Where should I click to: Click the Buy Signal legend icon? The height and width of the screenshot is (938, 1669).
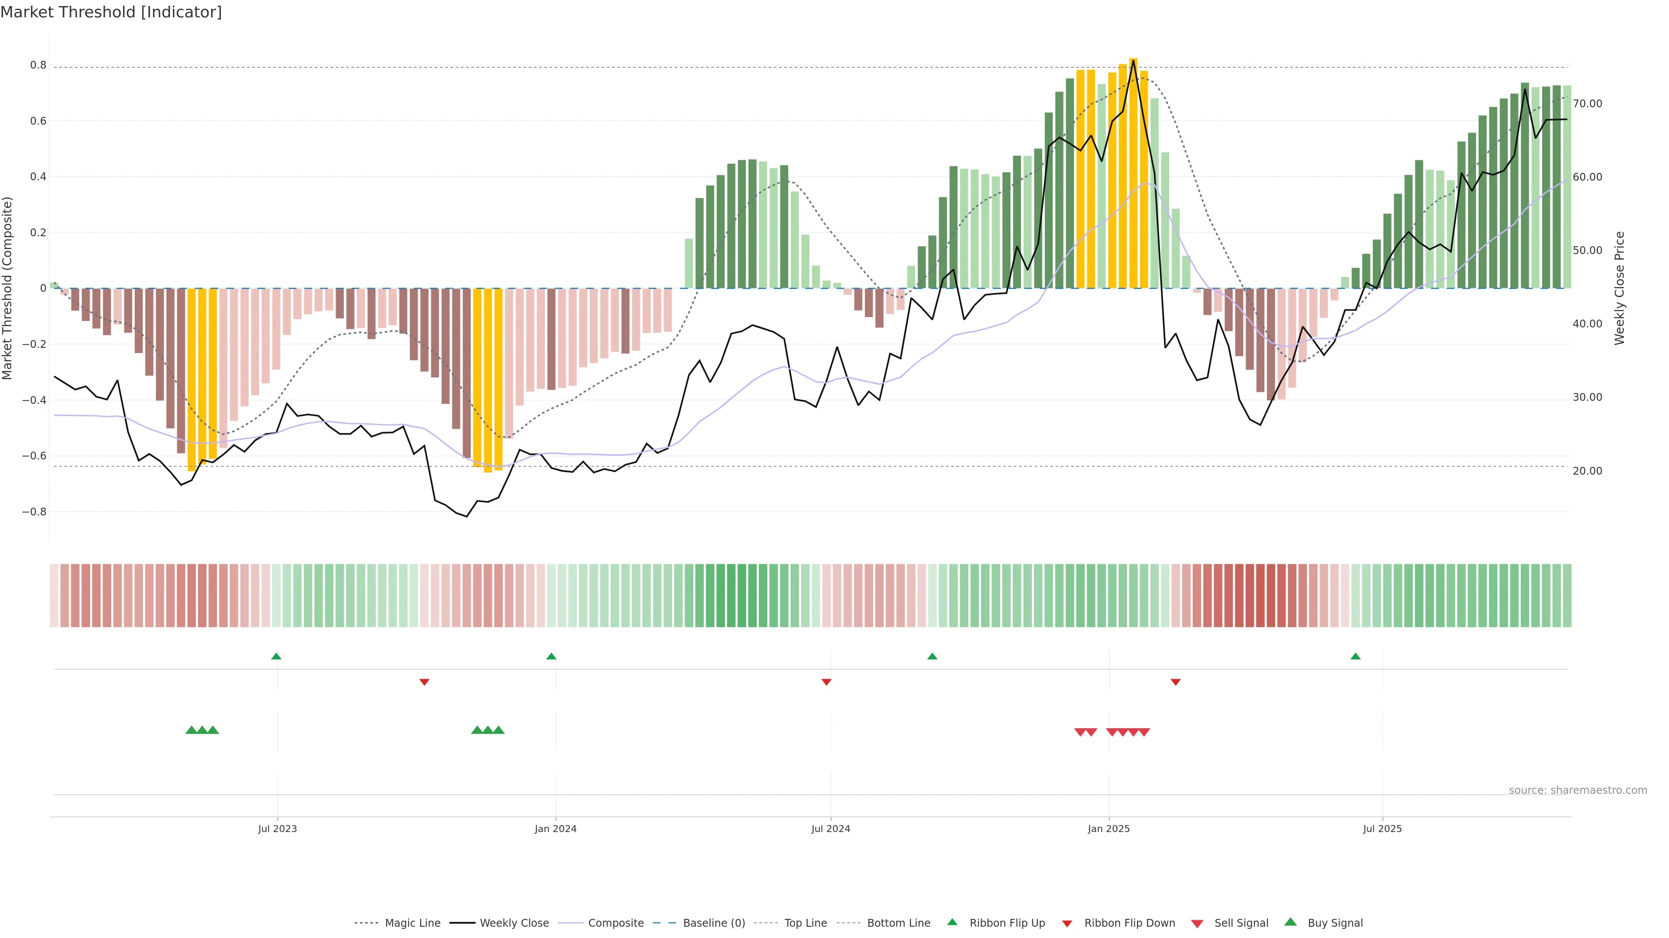tap(1290, 922)
